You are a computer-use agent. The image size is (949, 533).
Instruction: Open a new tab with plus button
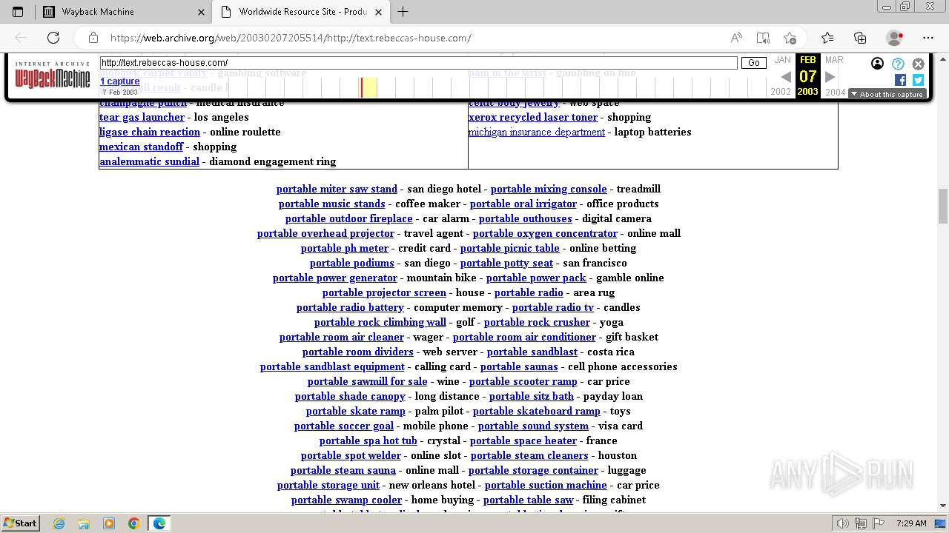coord(403,12)
